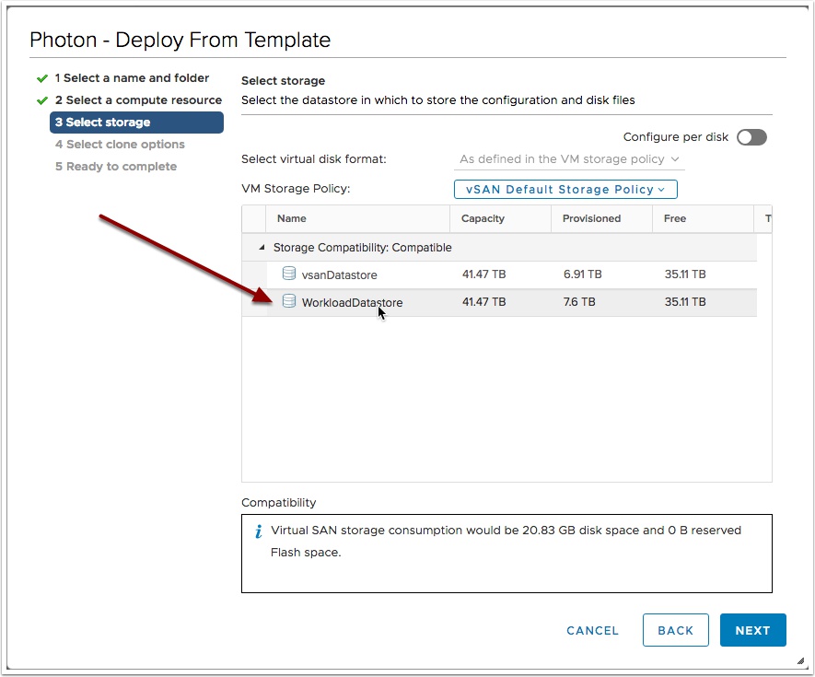The width and height of the screenshot is (815, 677).
Task: Click the BACK button
Action: click(x=675, y=630)
